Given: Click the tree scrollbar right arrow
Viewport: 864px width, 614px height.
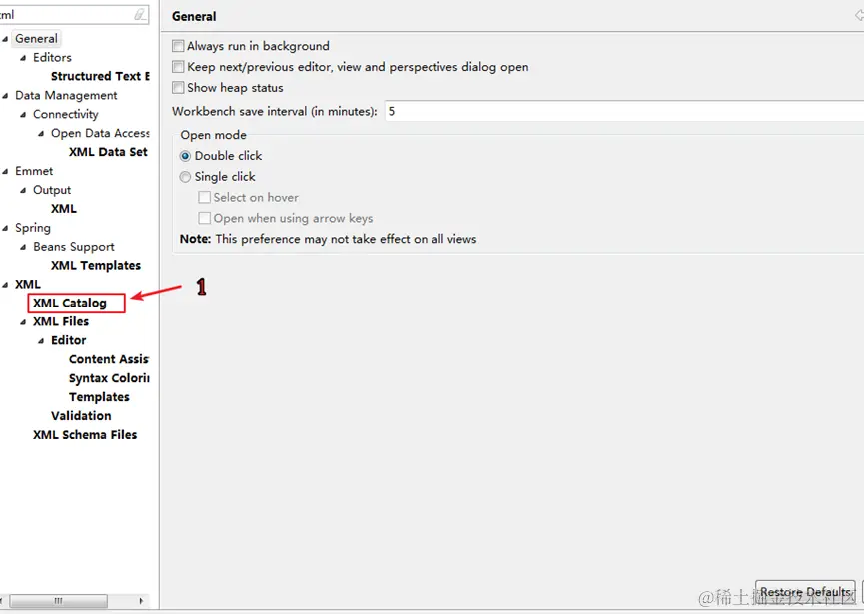Looking at the screenshot, I should (x=141, y=601).
